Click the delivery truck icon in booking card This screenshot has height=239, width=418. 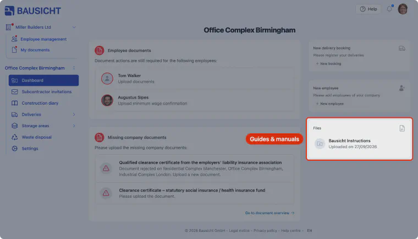pos(402,48)
